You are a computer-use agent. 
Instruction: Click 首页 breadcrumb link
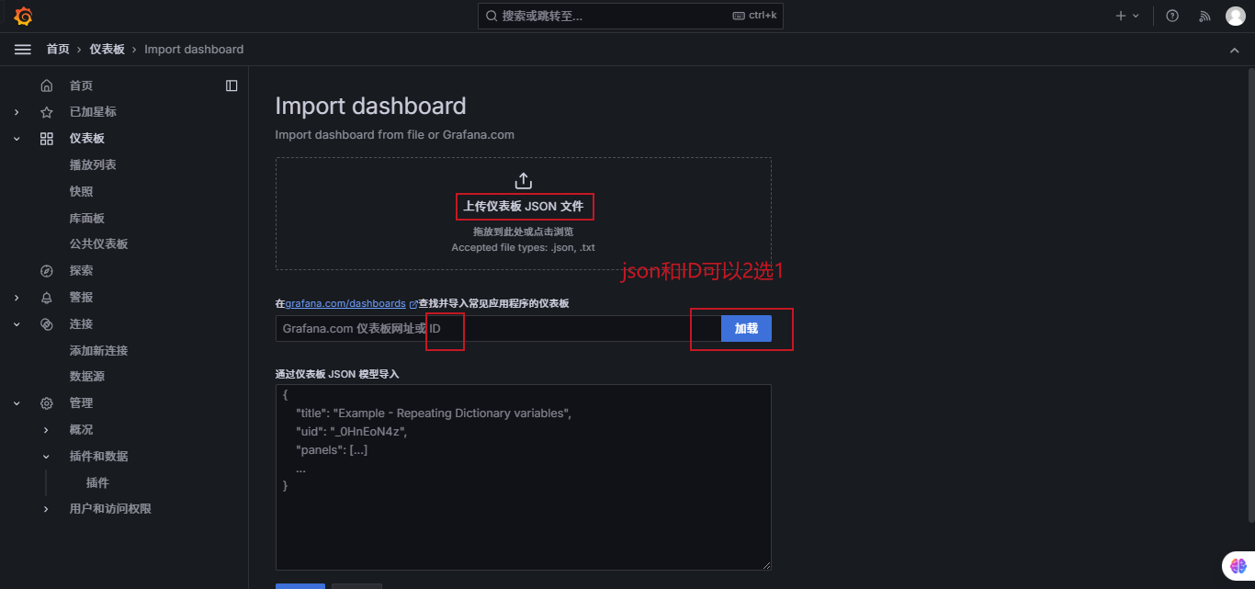pyautogui.click(x=58, y=50)
